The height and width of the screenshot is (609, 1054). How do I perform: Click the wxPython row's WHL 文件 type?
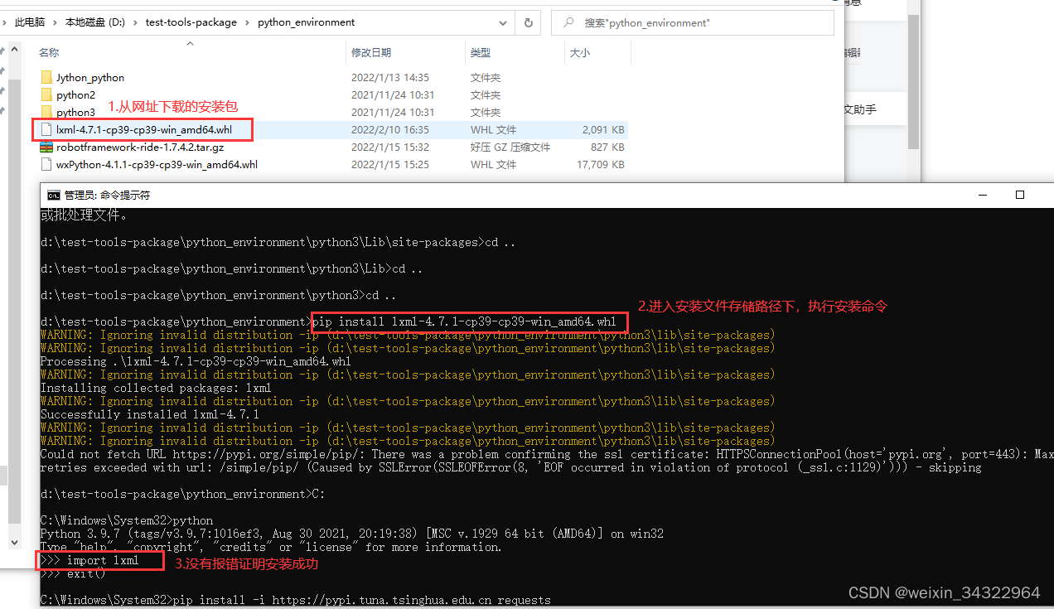(493, 165)
